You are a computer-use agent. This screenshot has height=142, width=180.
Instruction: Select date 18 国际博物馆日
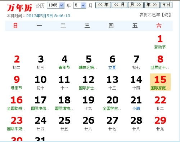click(x=64, y=103)
